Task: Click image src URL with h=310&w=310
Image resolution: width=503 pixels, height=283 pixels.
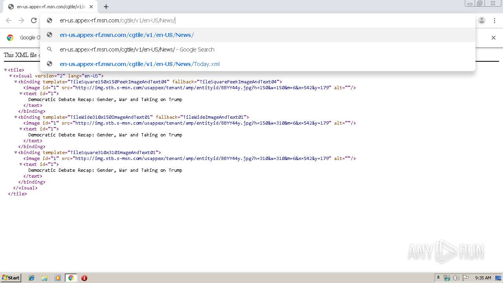Action: click(203, 158)
